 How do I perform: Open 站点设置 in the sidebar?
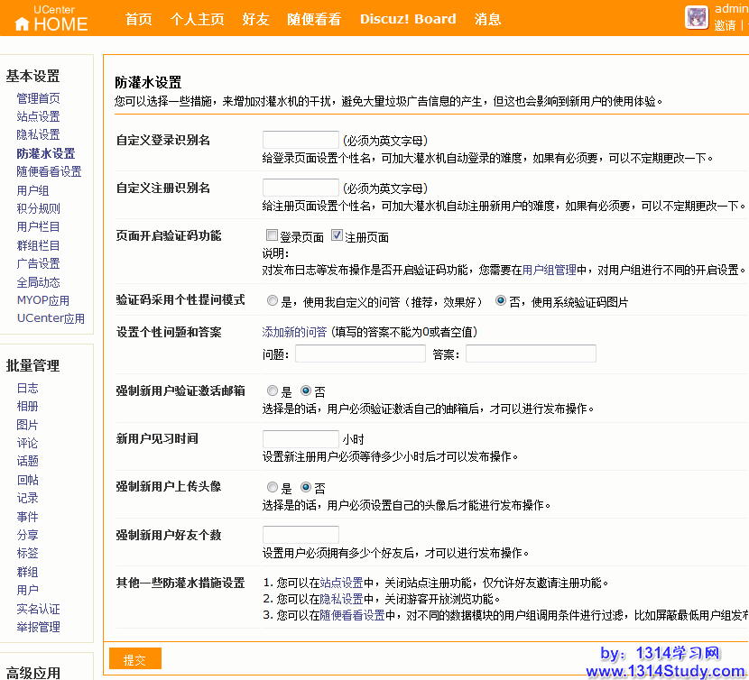tap(38, 116)
